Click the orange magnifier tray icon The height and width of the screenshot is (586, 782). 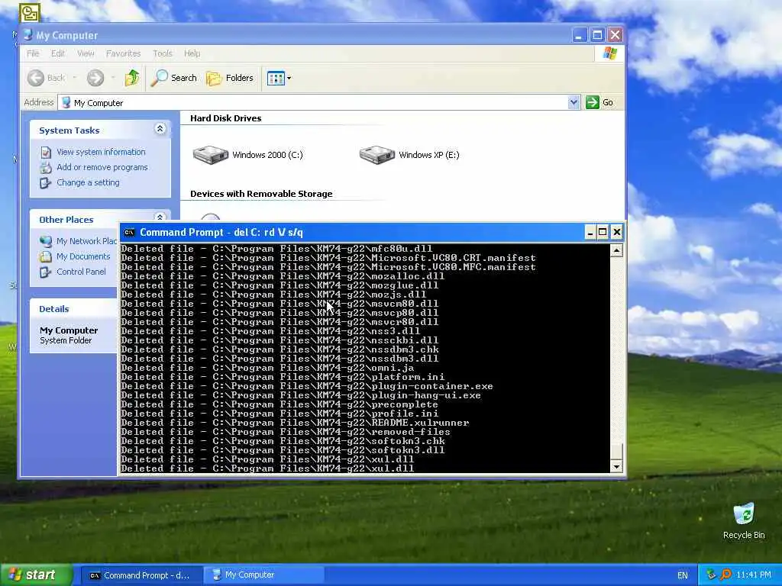(x=725, y=575)
